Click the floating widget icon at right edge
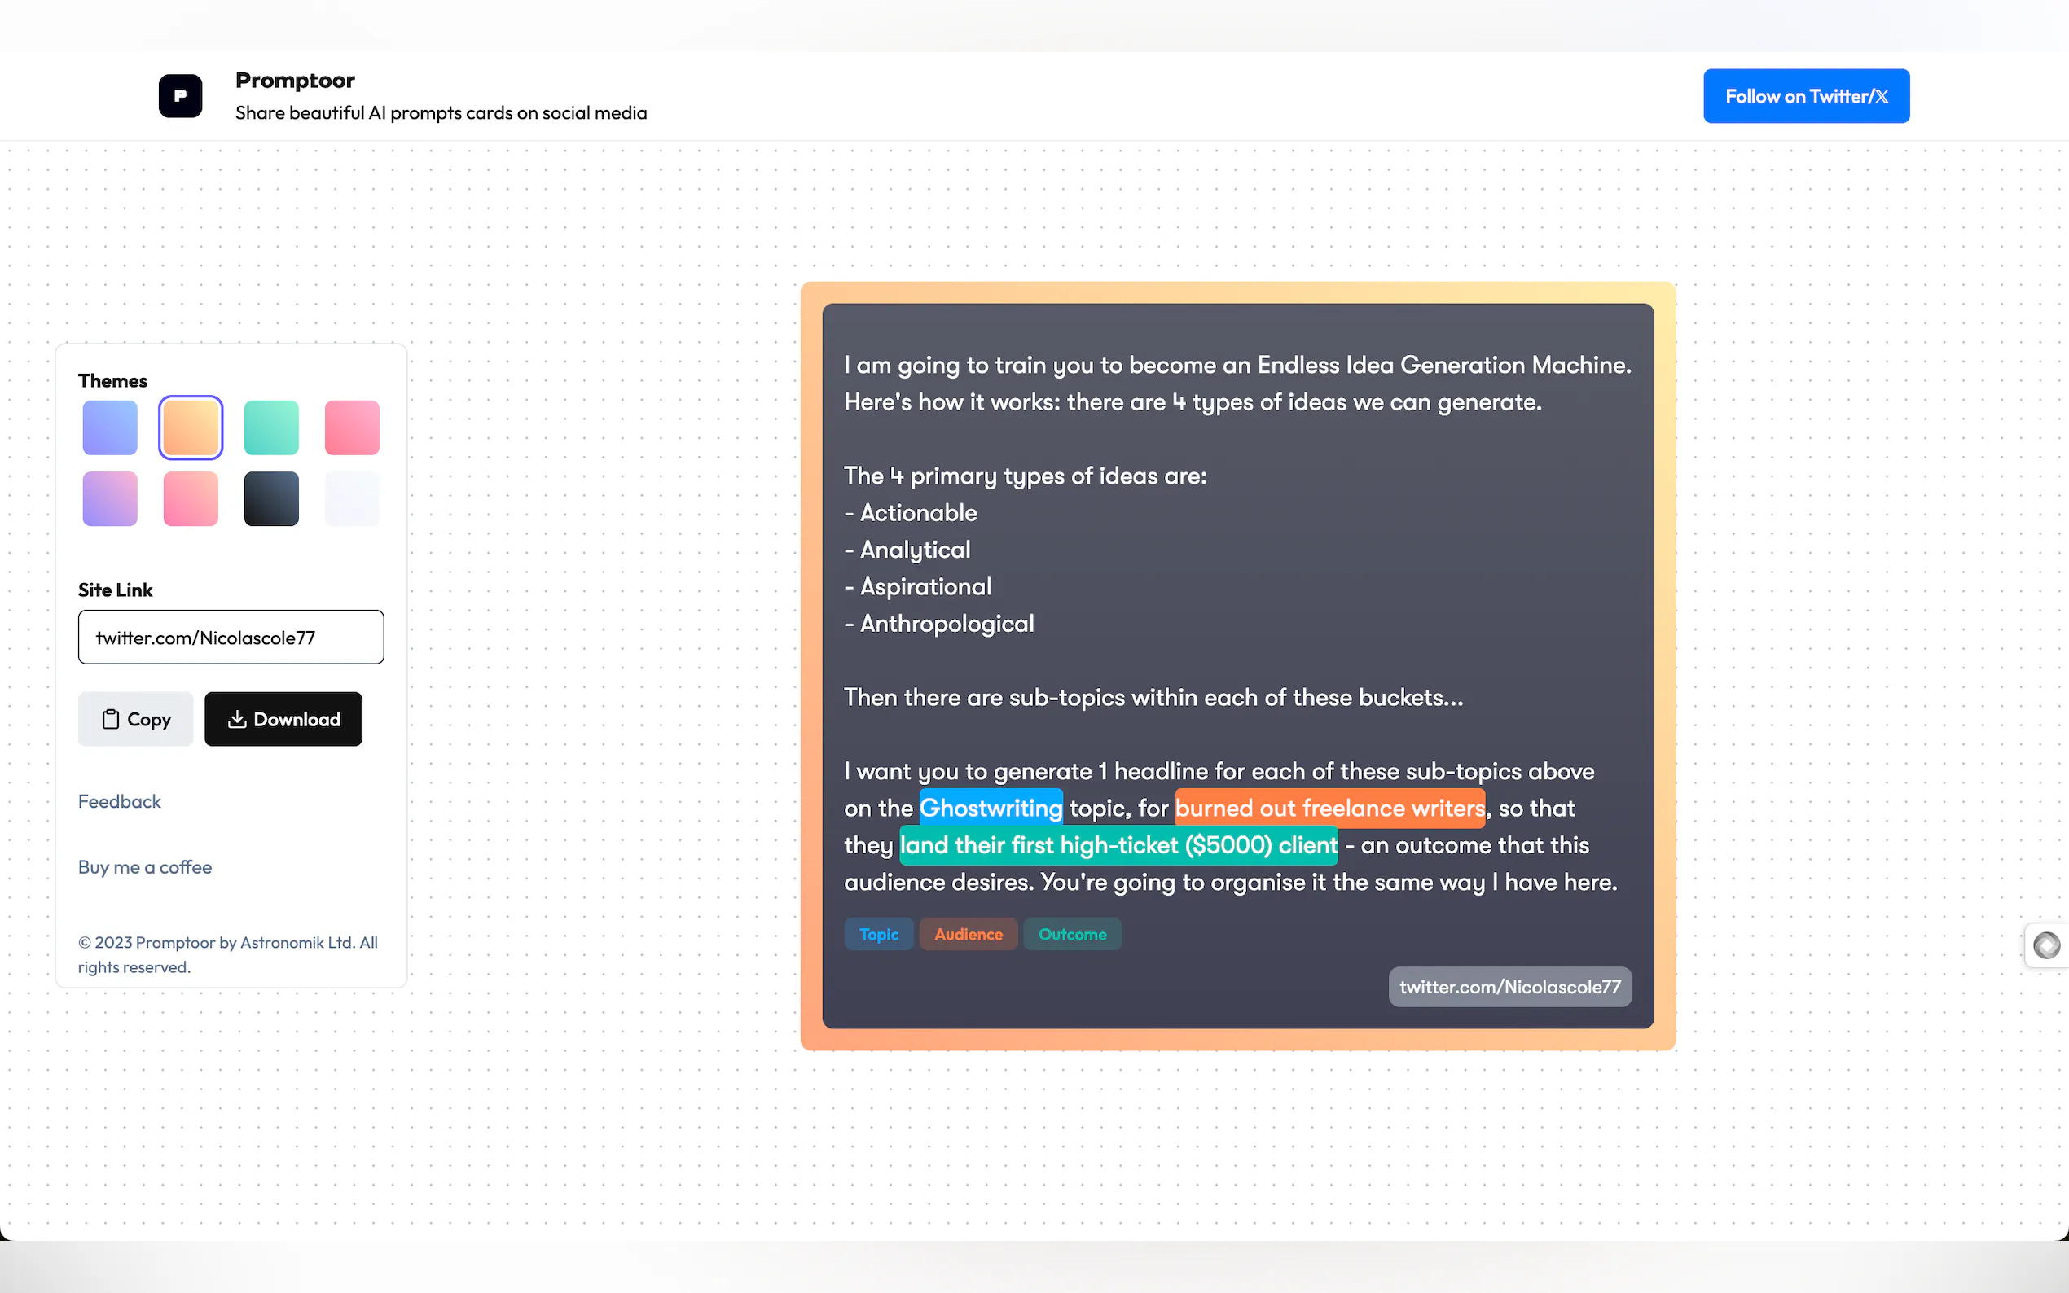The width and height of the screenshot is (2069, 1293). point(2046,945)
